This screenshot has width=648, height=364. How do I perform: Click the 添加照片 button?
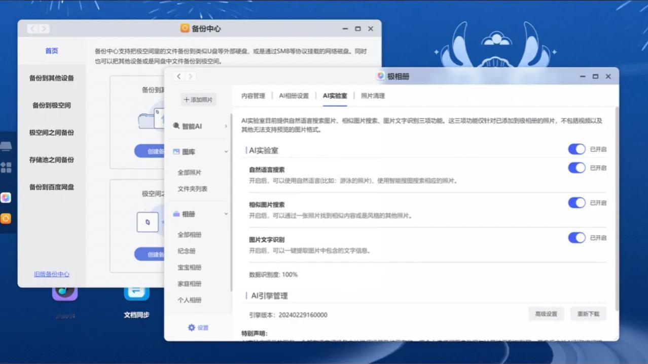click(x=198, y=100)
